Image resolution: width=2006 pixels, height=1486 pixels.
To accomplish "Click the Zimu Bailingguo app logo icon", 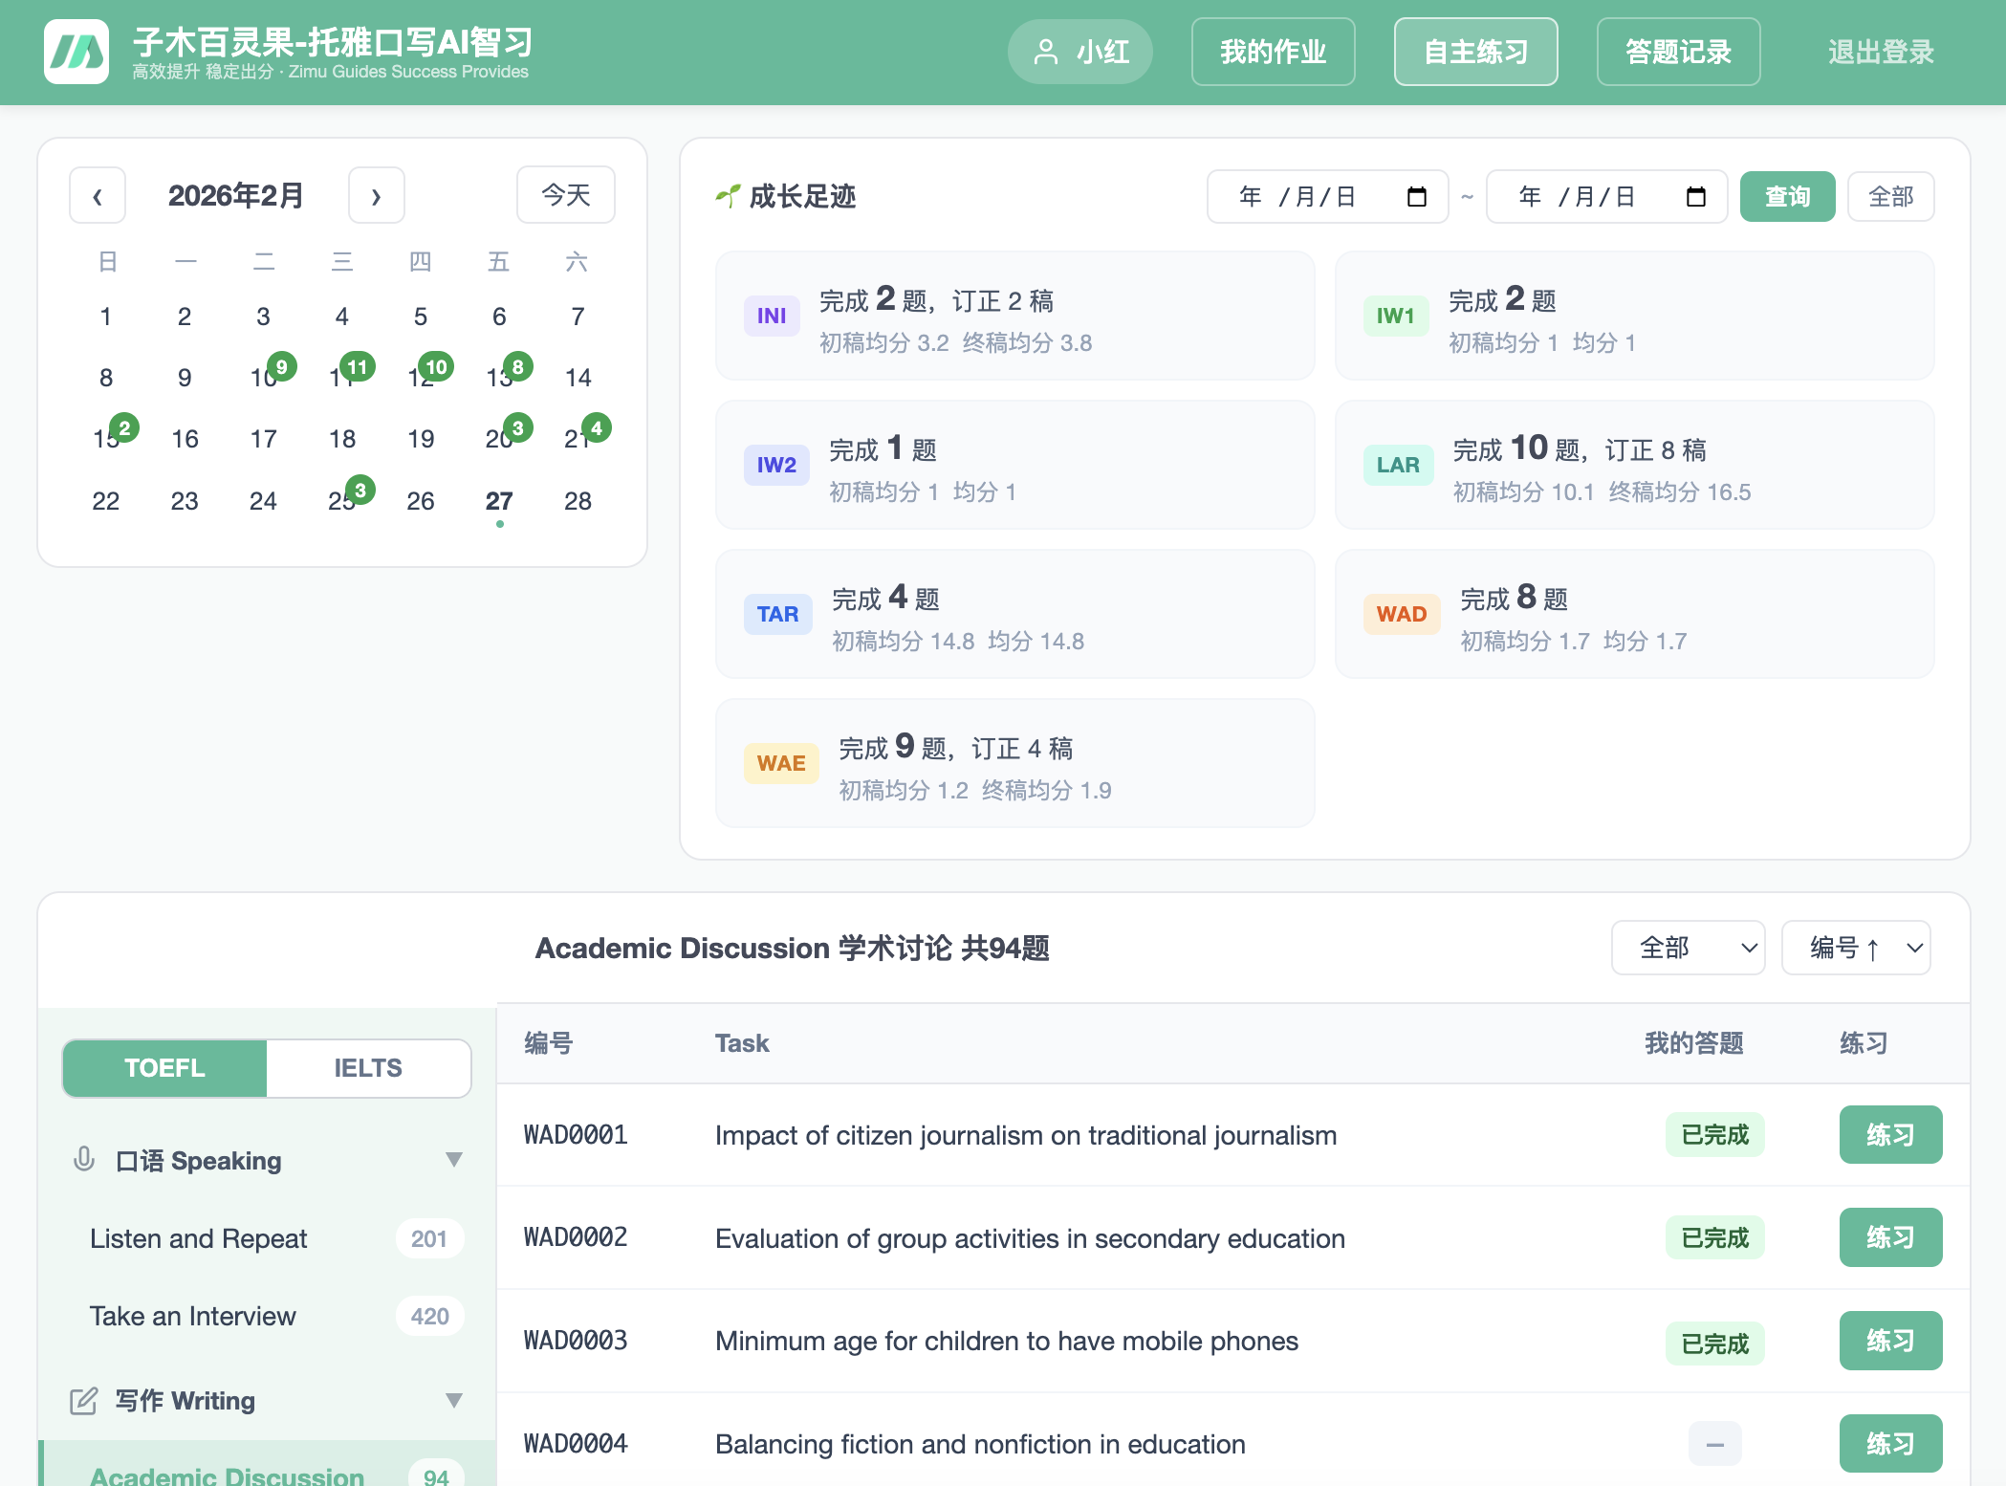I will click(x=76, y=51).
